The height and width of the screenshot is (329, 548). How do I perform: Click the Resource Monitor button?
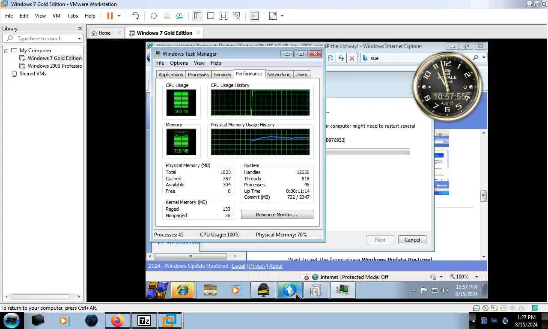pos(277,215)
